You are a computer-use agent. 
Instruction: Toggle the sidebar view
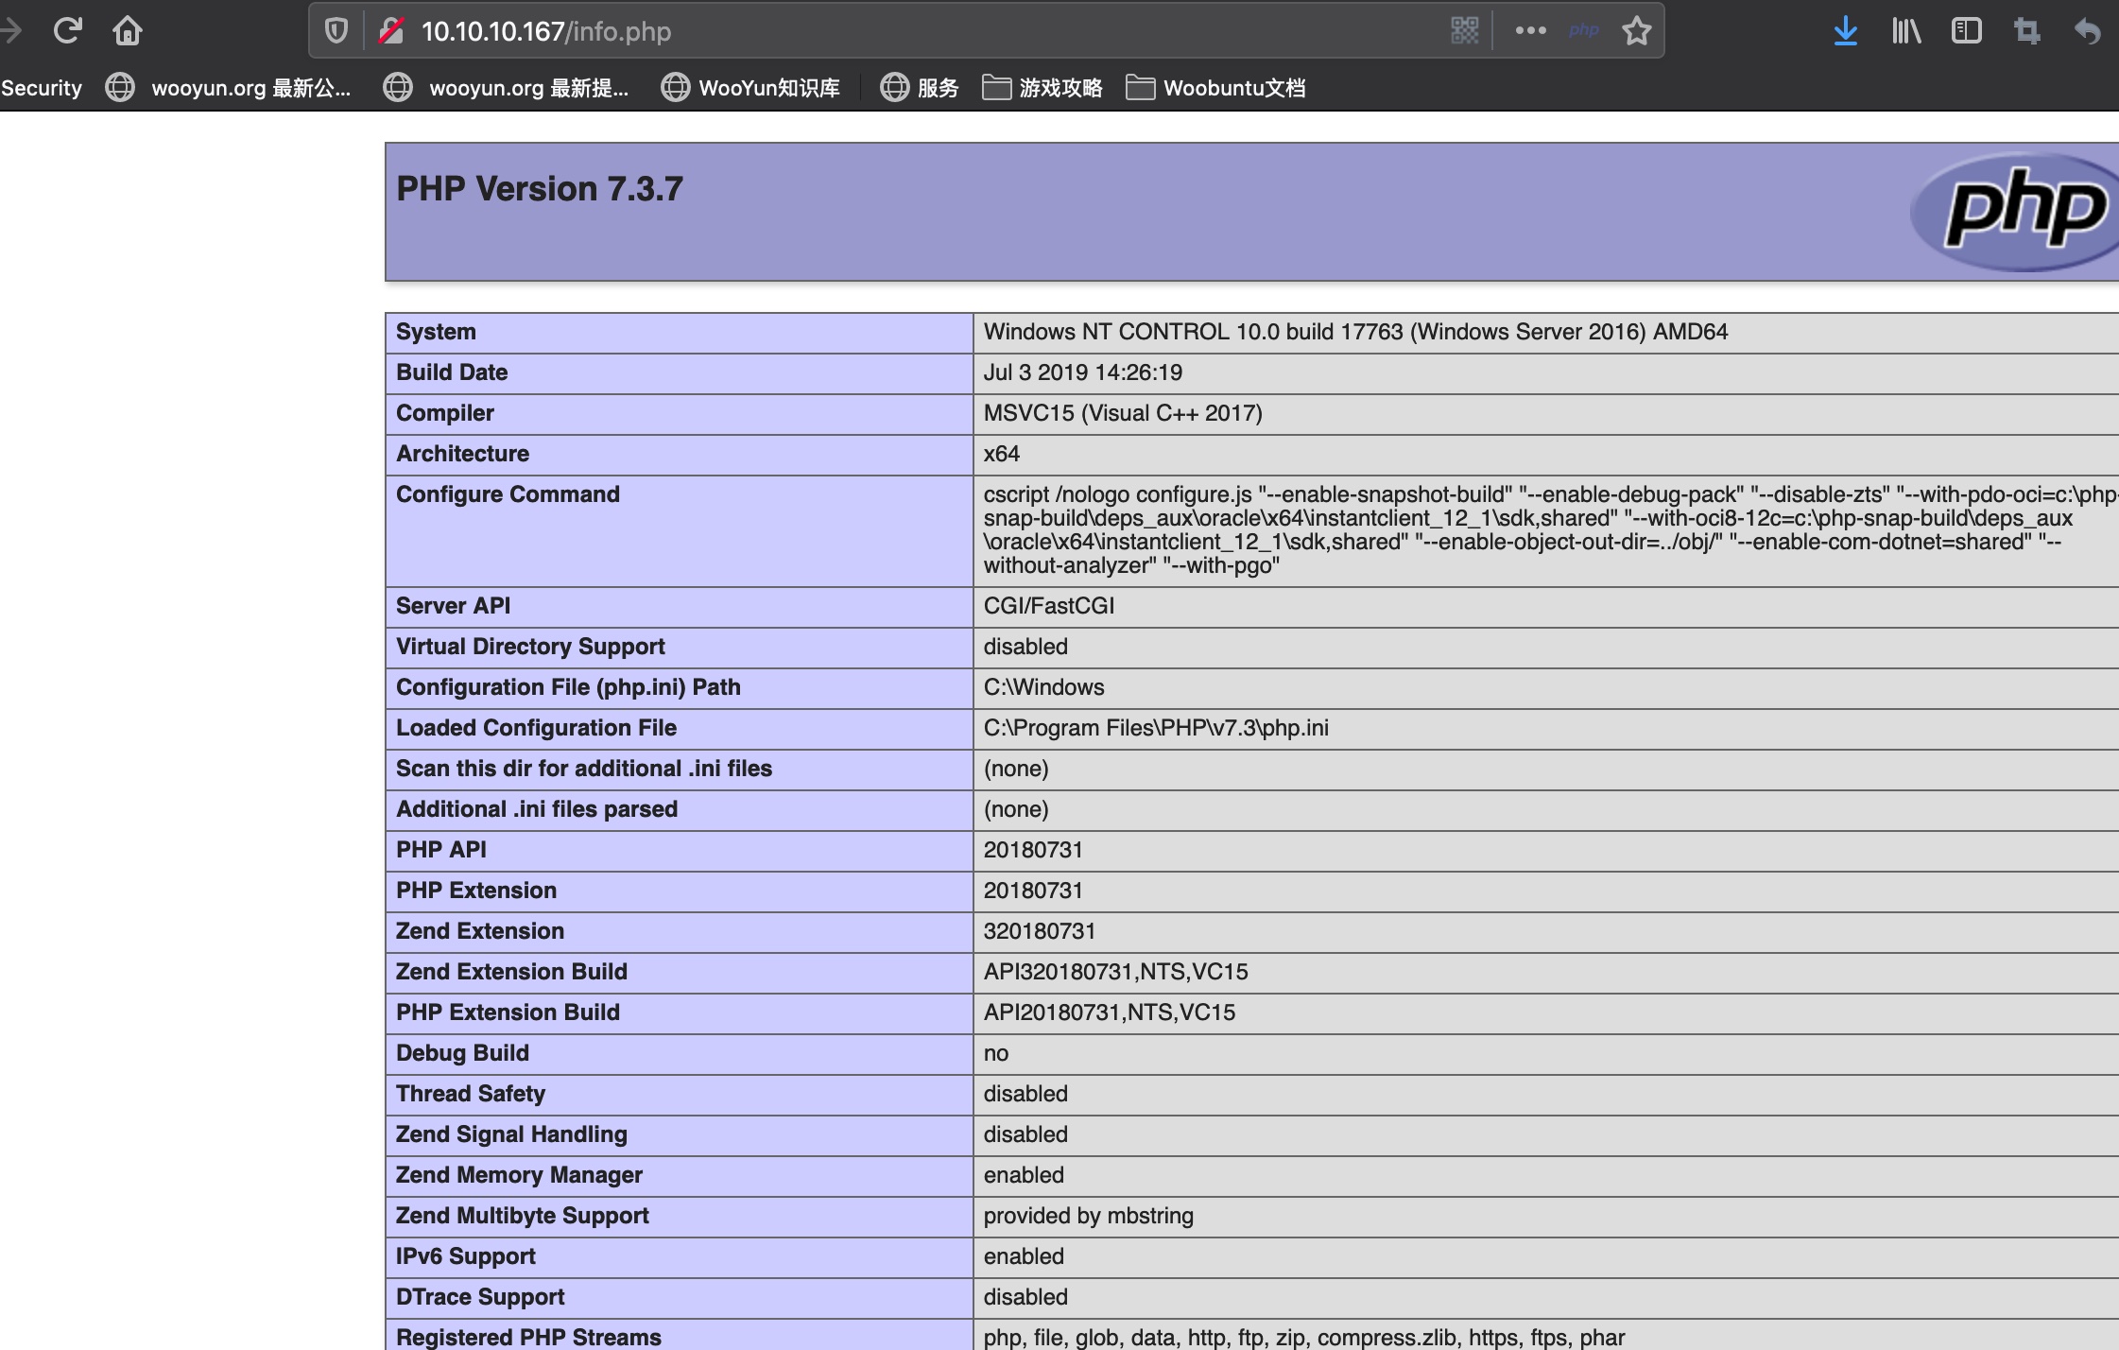(1966, 31)
